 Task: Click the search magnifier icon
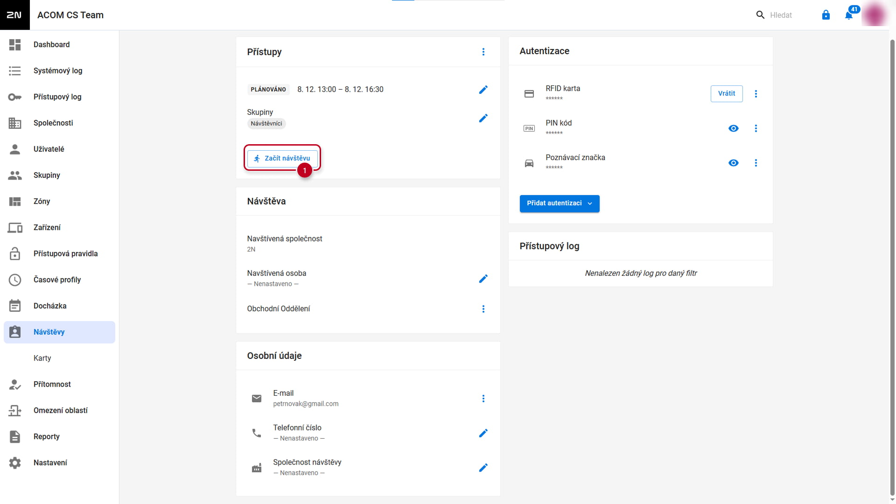(760, 15)
